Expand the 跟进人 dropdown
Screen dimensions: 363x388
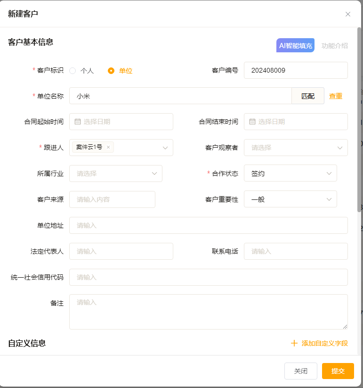pos(165,148)
